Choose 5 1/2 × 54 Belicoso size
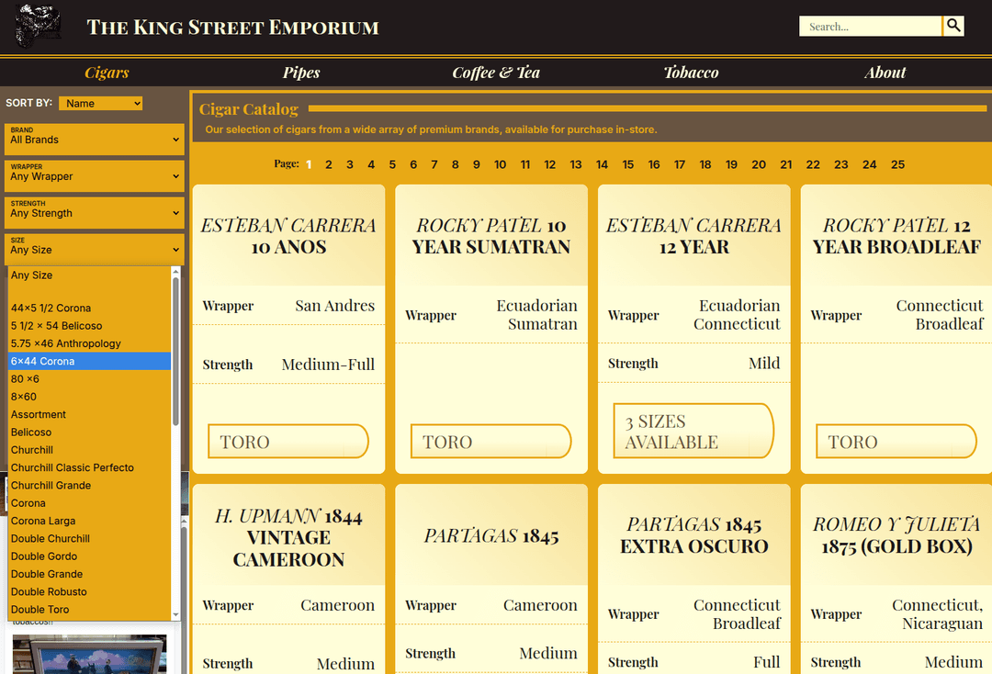This screenshot has height=674, width=992. [89, 326]
